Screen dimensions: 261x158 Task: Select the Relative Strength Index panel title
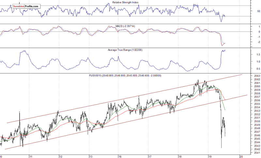(125, 3)
